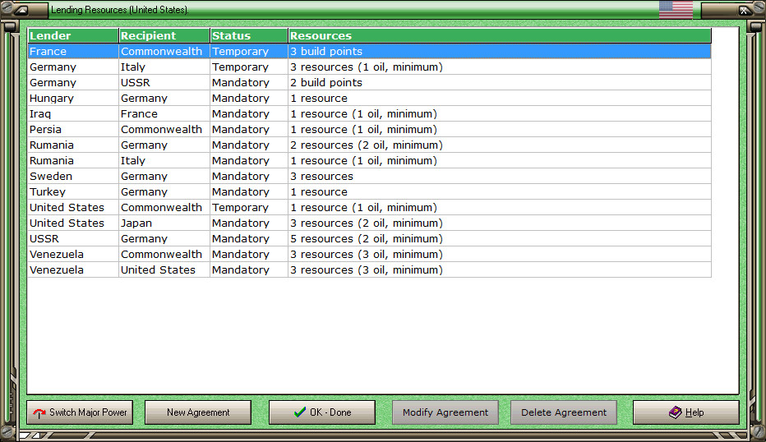This screenshot has width=766, height=442.
Task: Select United States to Commonwealth row
Action: (x=369, y=208)
